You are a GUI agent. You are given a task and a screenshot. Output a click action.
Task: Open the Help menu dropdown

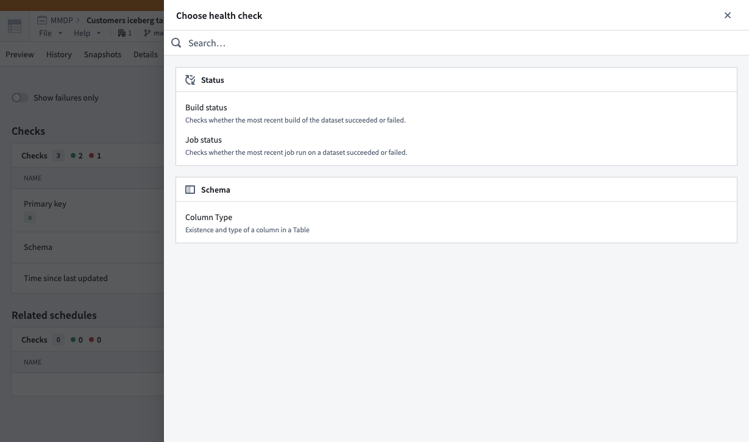pos(82,33)
